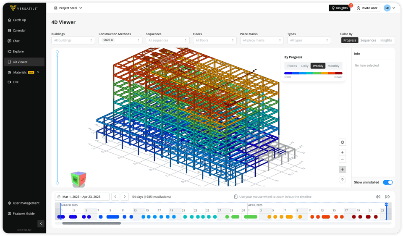Skip to timeline start with rewind icon
Image resolution: width=403 pixels, height=236 pixels.
[378, 197]
